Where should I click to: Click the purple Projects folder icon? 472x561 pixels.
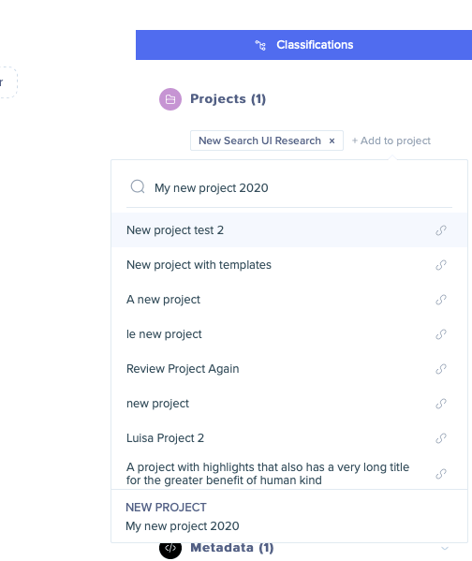pos(170,99)
